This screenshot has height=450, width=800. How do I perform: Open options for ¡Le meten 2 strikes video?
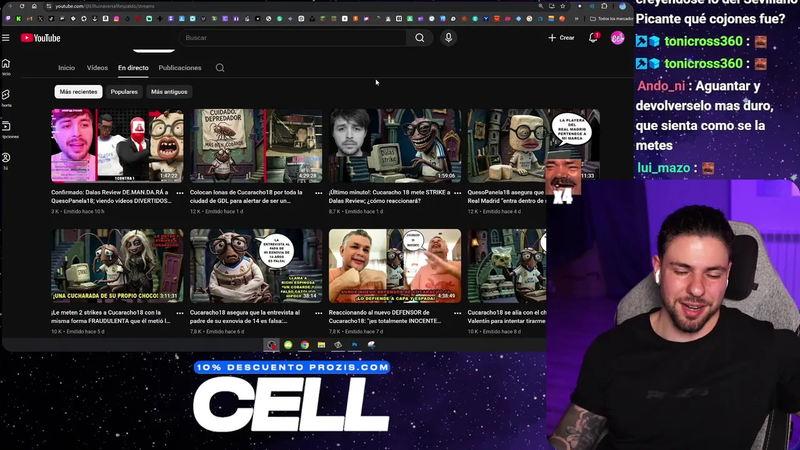pyautogui.click(x=180, y=313)
